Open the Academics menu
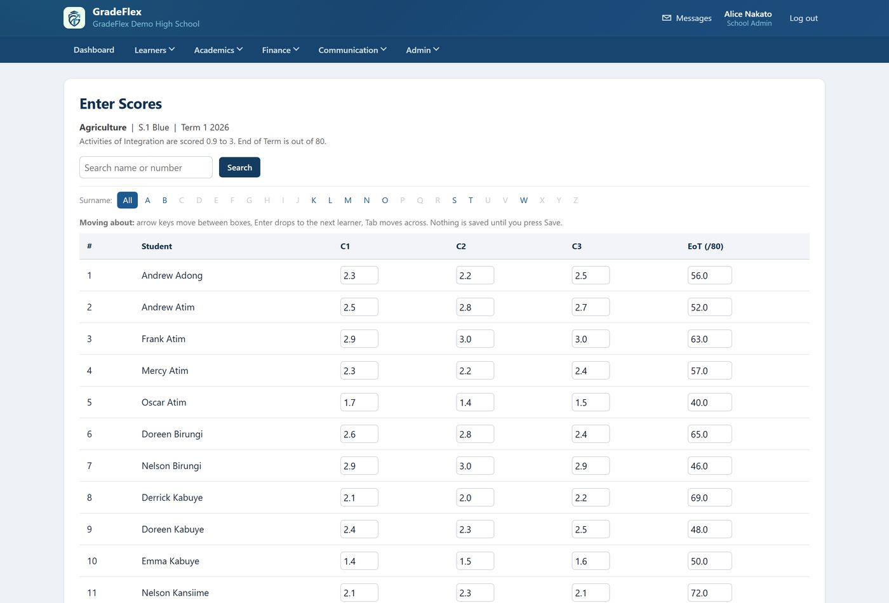 click(218, 50)
